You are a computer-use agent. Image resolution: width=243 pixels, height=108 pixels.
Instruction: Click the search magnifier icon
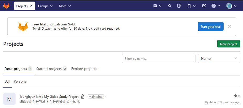coord(170,6)
